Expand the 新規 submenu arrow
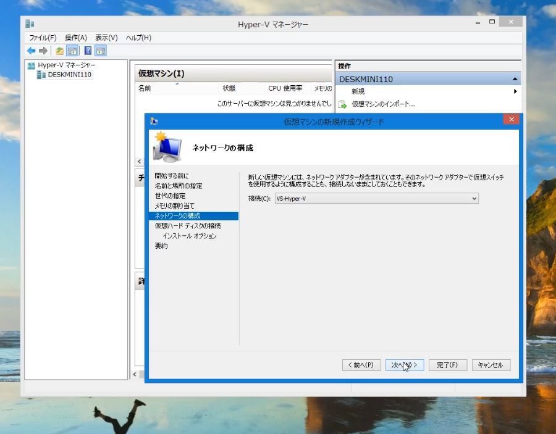Image resolution: width=556 pixels, height=434 pixels. (515, 91)
